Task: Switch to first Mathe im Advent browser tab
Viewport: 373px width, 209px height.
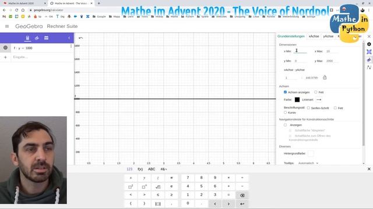Action: point(24,3)
